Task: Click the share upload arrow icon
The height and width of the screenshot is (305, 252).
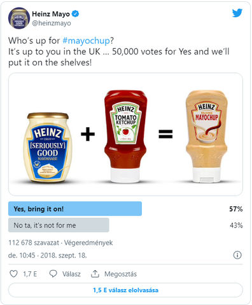Action: [95, 274]
